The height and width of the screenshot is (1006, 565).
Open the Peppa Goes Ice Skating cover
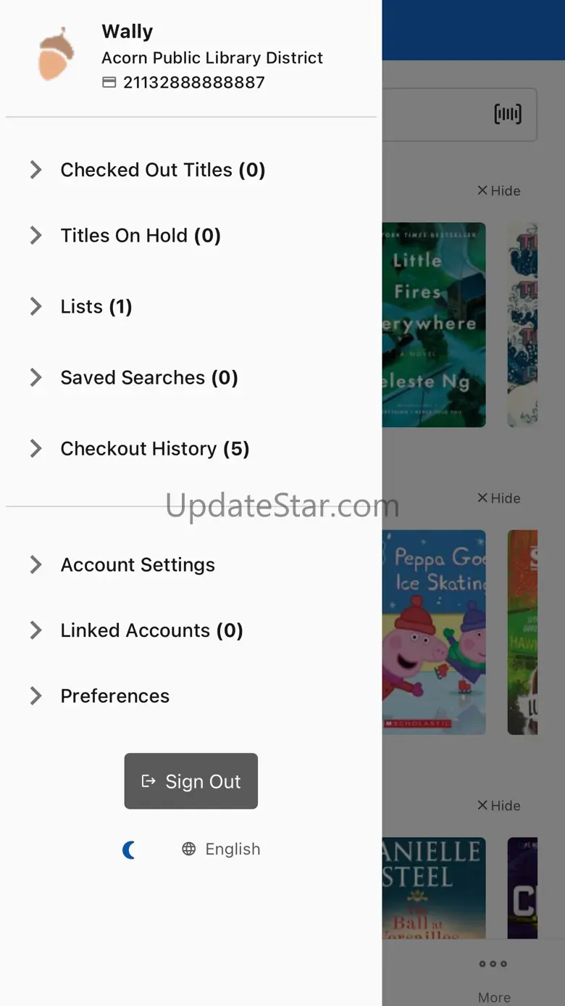(434, 632)
